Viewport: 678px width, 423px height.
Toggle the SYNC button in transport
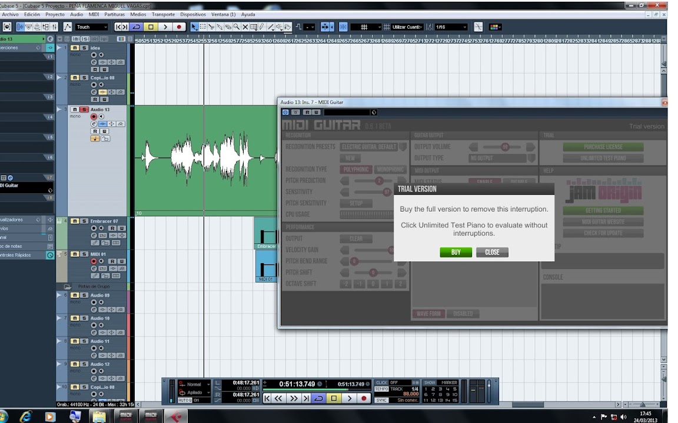point(381,400)
